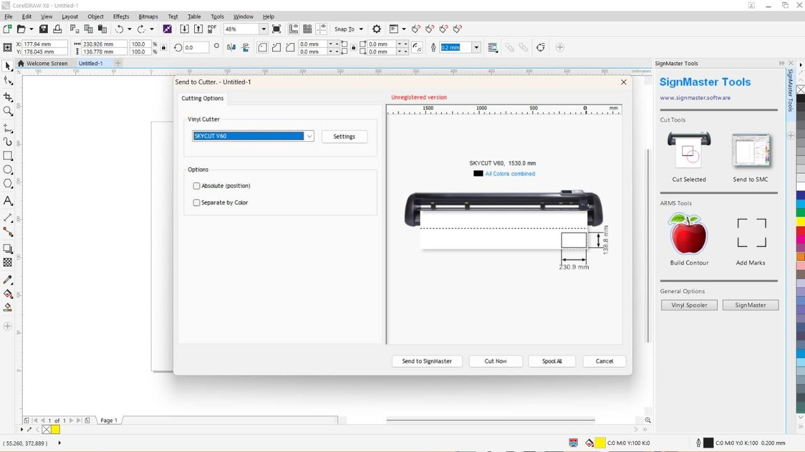The width and height of the screenshot is (805, 452).
Task: Select the Cutting Options tab
Action: click(x=202, y=99)
